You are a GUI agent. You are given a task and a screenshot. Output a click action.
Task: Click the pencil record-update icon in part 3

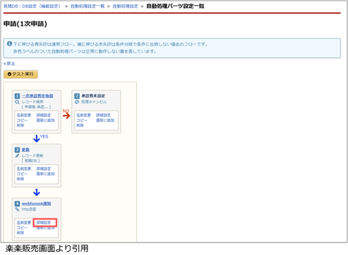(17, 155)
